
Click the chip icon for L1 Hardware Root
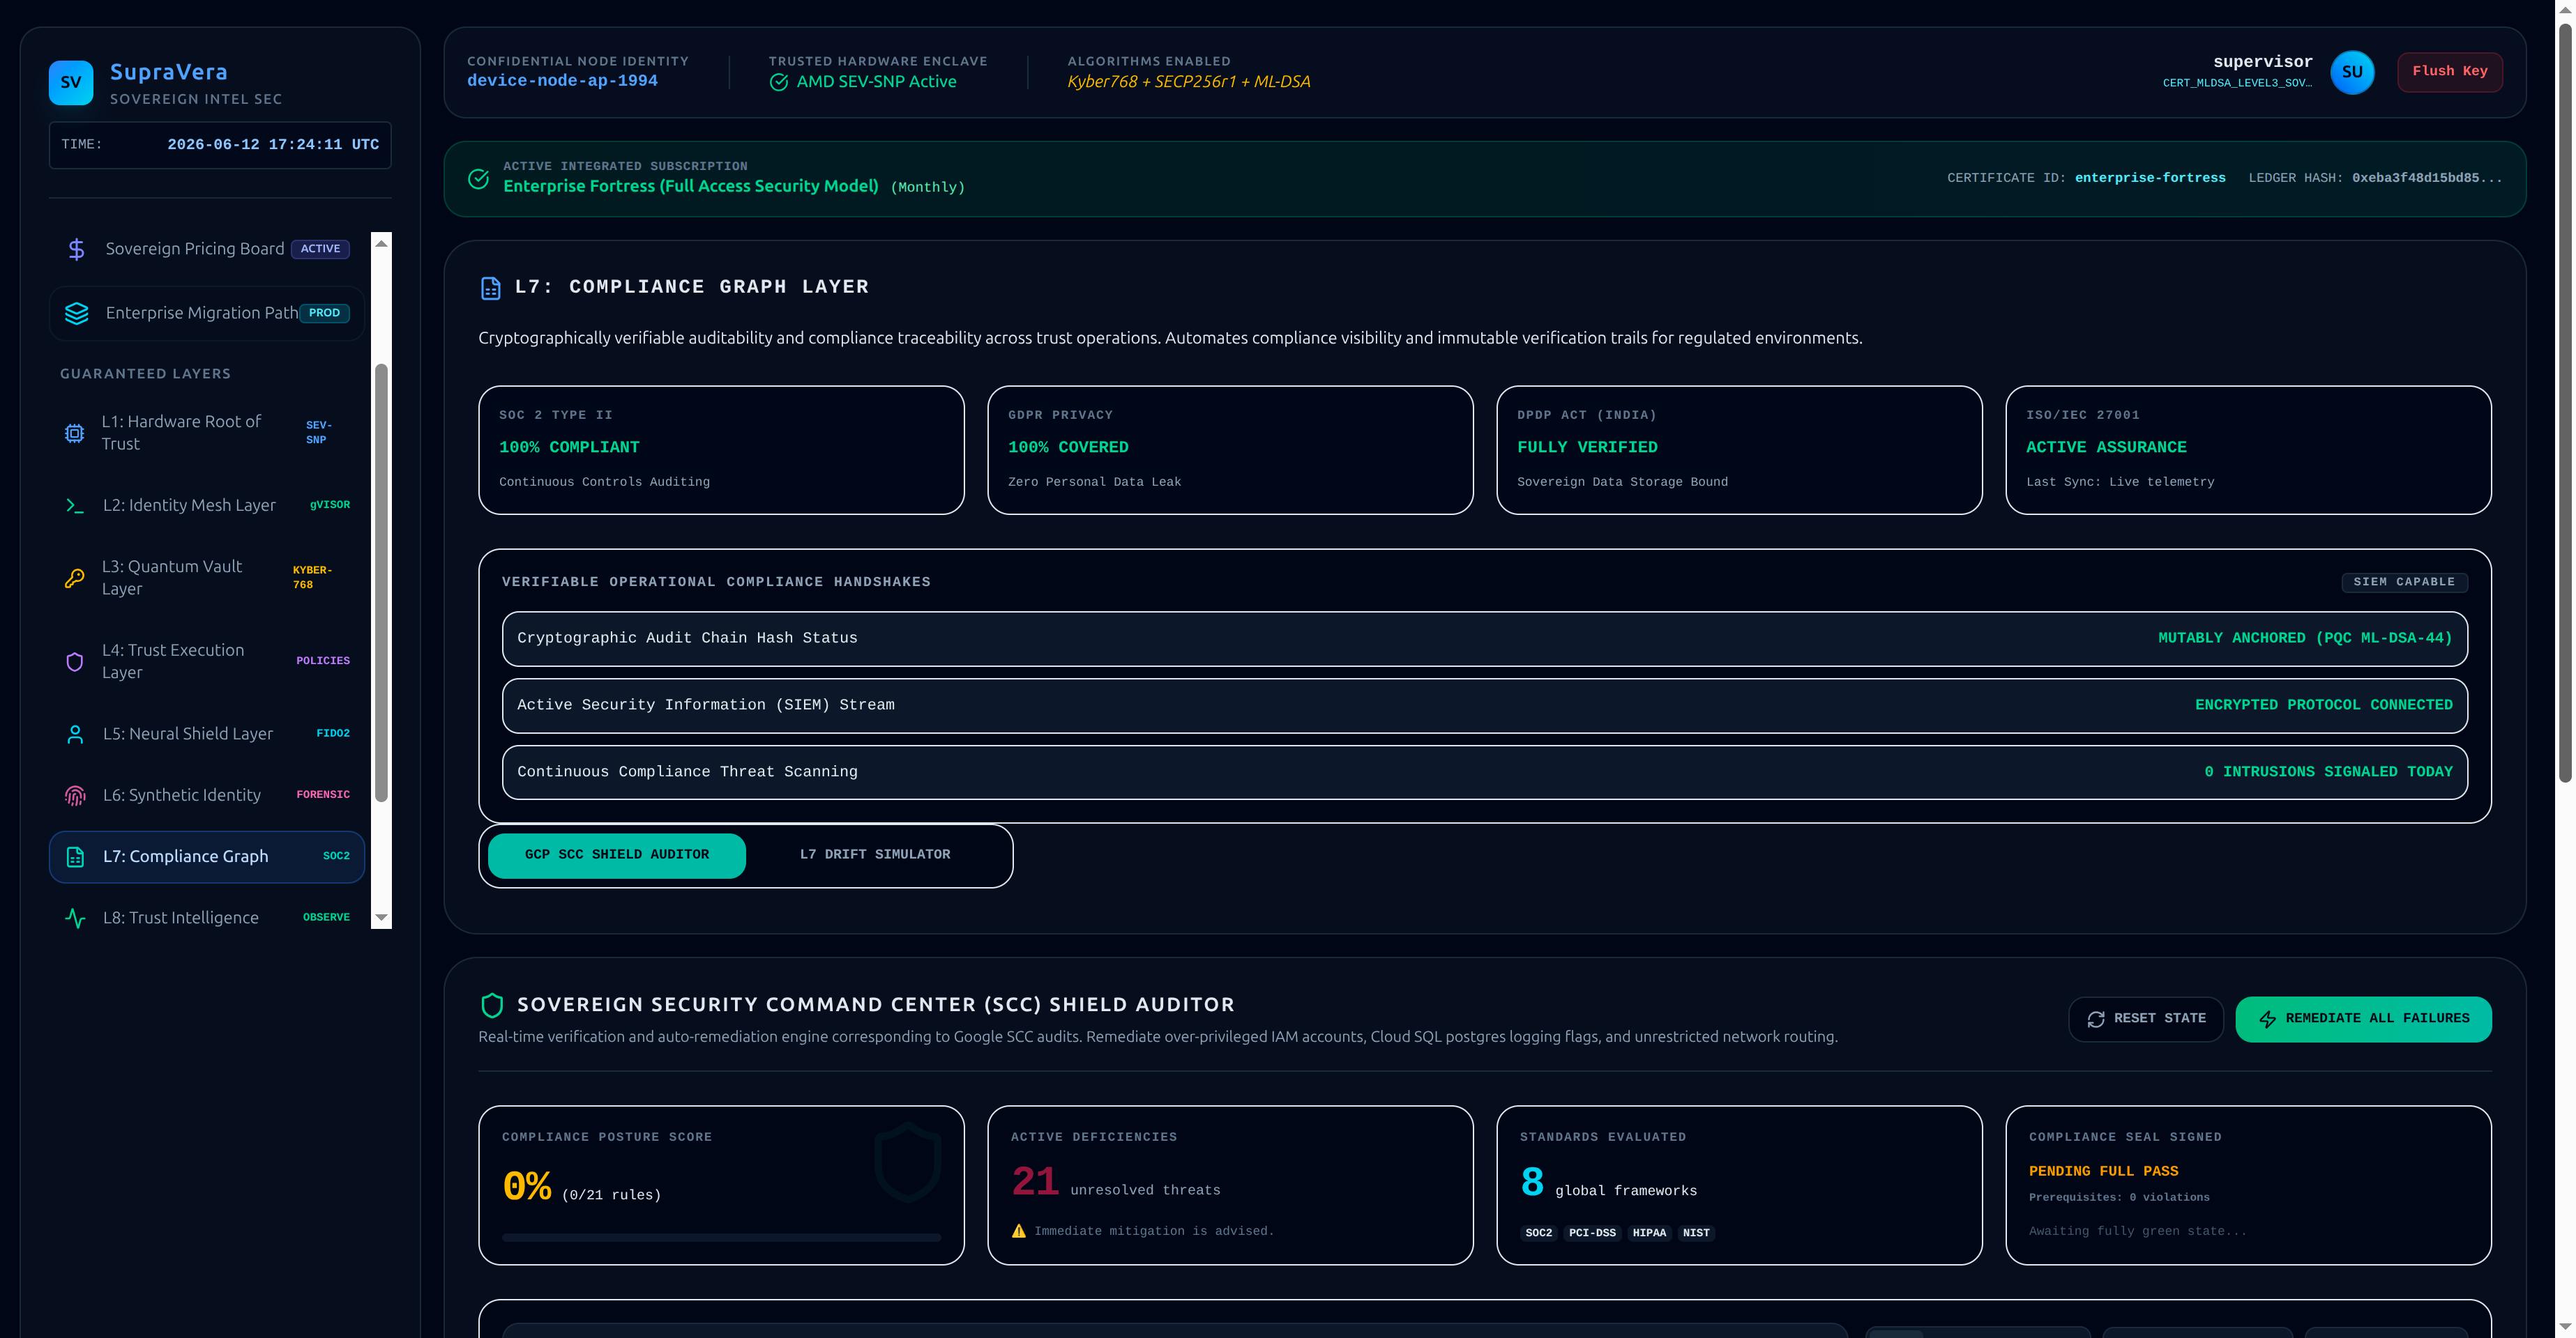tap(74, 433)
